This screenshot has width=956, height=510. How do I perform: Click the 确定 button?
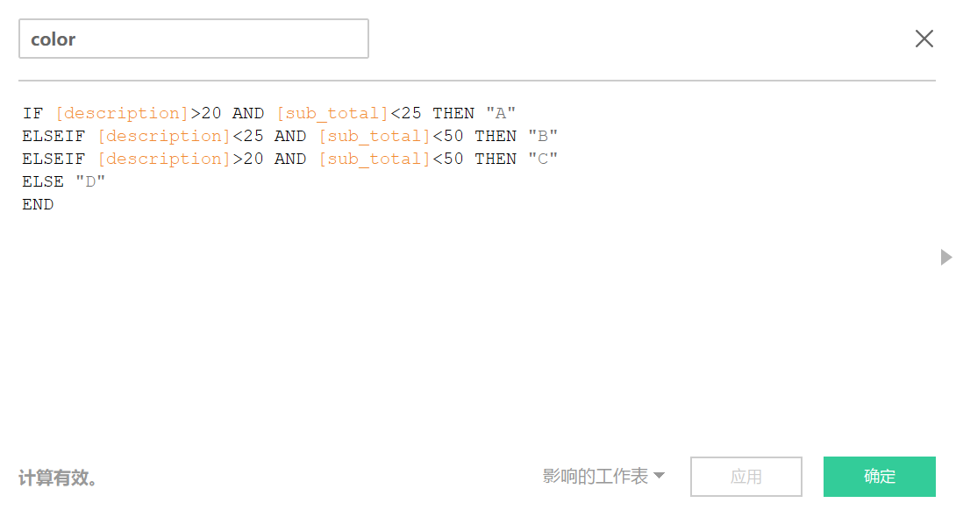879,477
